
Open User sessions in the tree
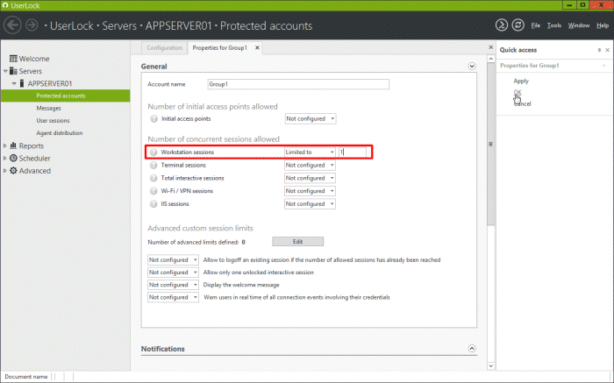click(x=53, y=120)
